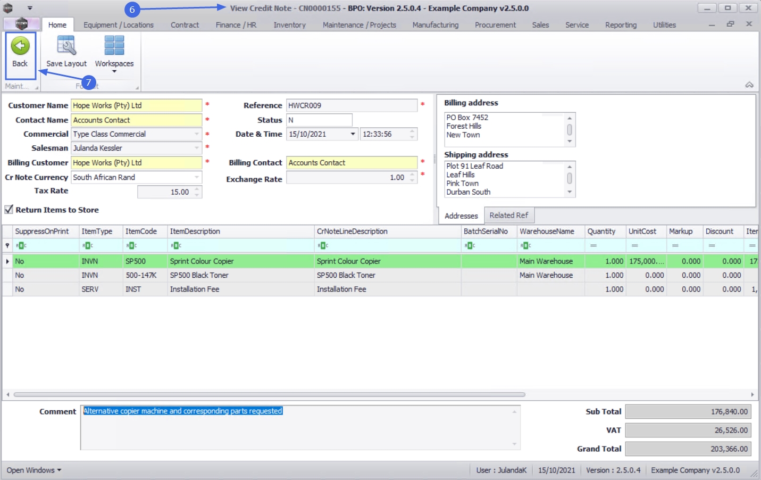Sort by the Quantity column header

(605, 231)
